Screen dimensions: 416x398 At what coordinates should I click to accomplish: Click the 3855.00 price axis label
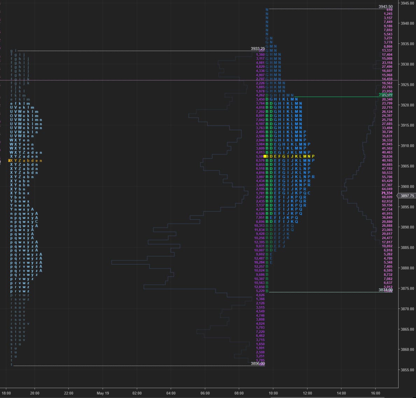coord(407,370)
